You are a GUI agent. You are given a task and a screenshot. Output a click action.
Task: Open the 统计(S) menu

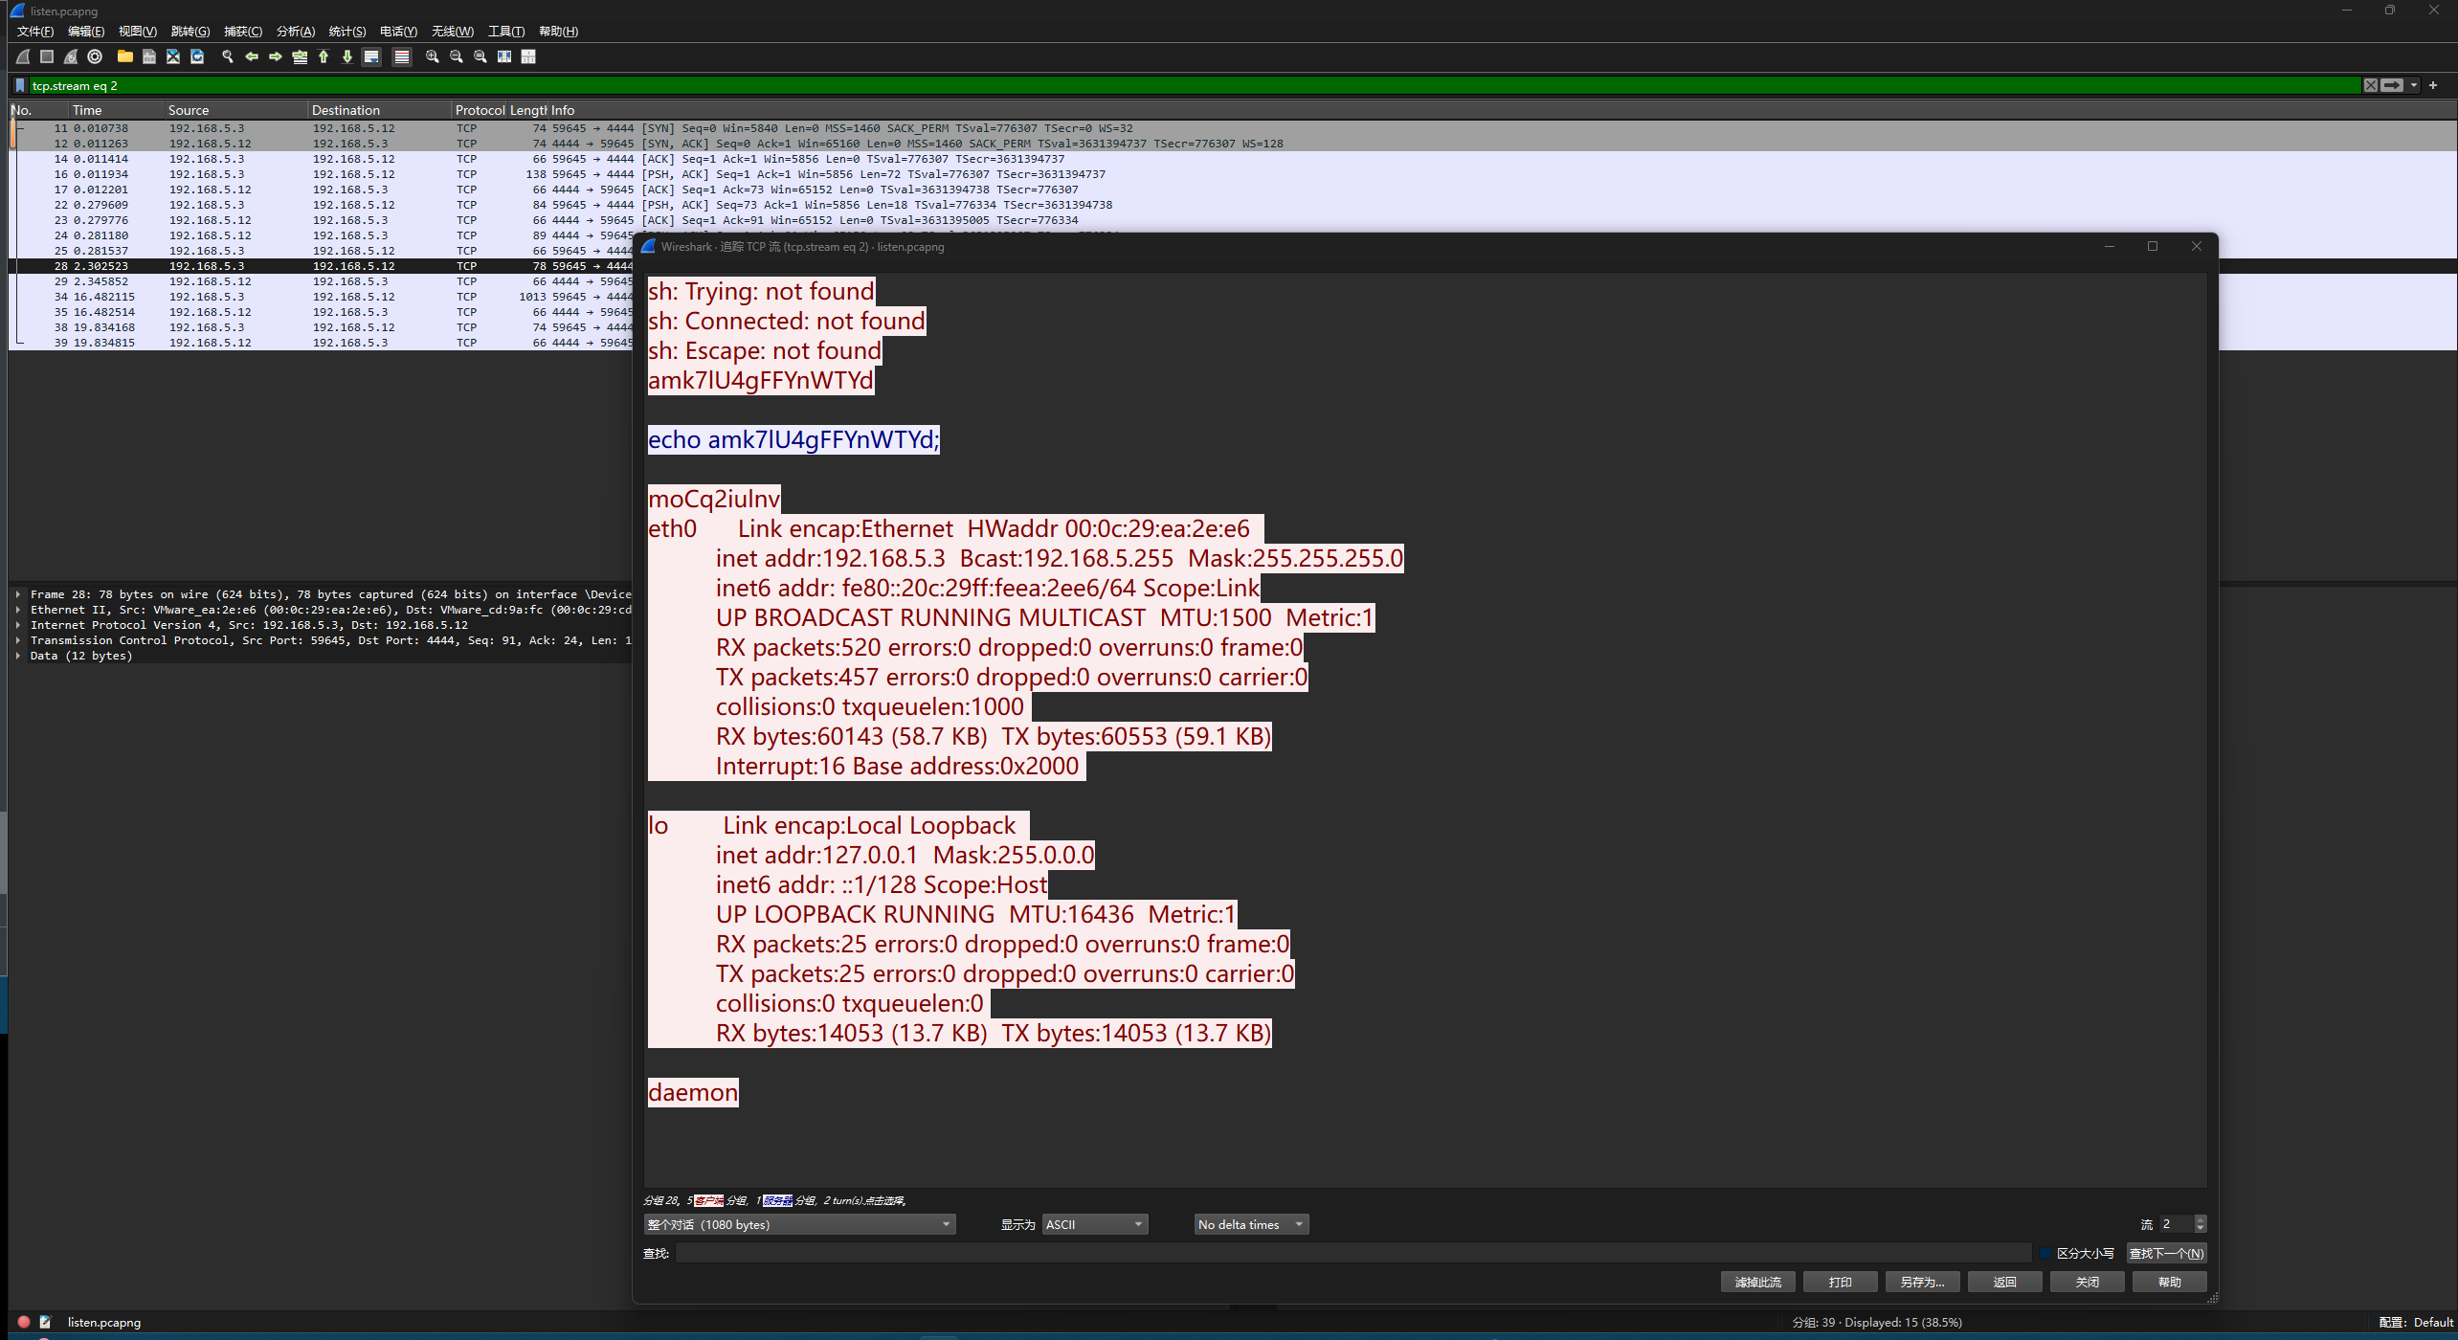click(x=346, y=32)
